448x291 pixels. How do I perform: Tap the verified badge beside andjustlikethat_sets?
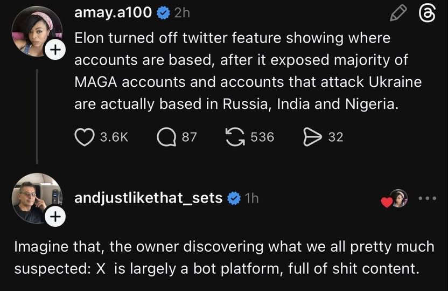[x=234, y=198]
